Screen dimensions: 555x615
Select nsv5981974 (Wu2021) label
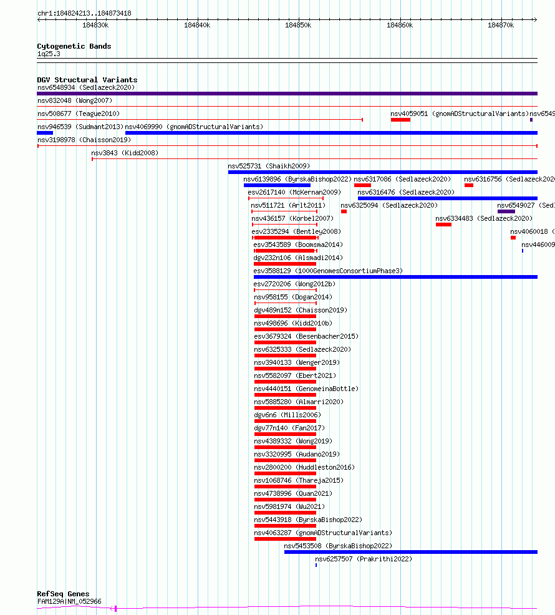289,506
